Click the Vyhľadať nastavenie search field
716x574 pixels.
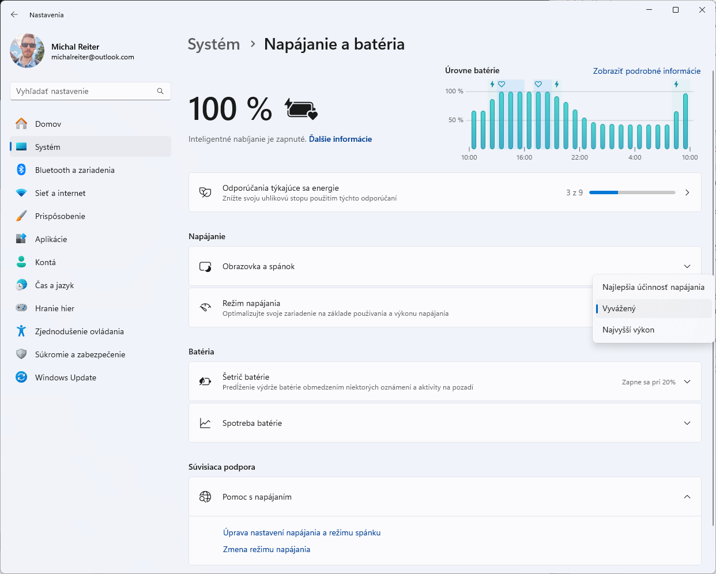[x=84, y=91]
